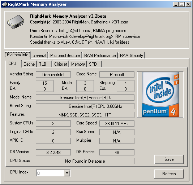The width and height of the screenshot is (193, 185).
Task: Switch to the Platform Info tab
Action: point(18,55)
